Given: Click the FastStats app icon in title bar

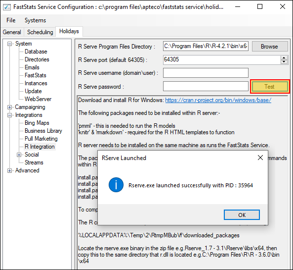Looking at the screenshot, I should pyautogui.click(x=7, y=7).
